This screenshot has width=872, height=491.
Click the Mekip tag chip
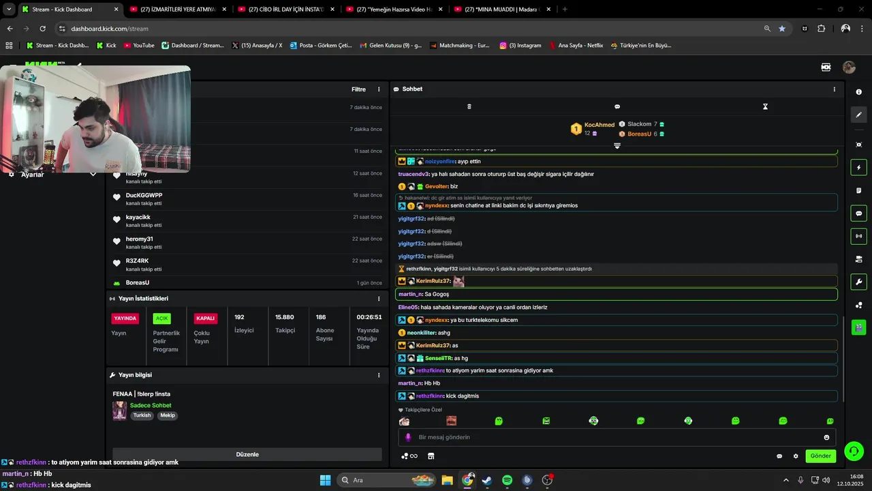coord(168,415)
